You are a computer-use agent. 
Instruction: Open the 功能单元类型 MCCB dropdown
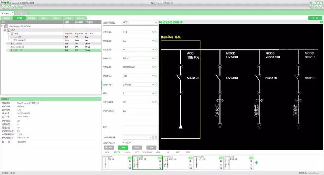(156, 22)
